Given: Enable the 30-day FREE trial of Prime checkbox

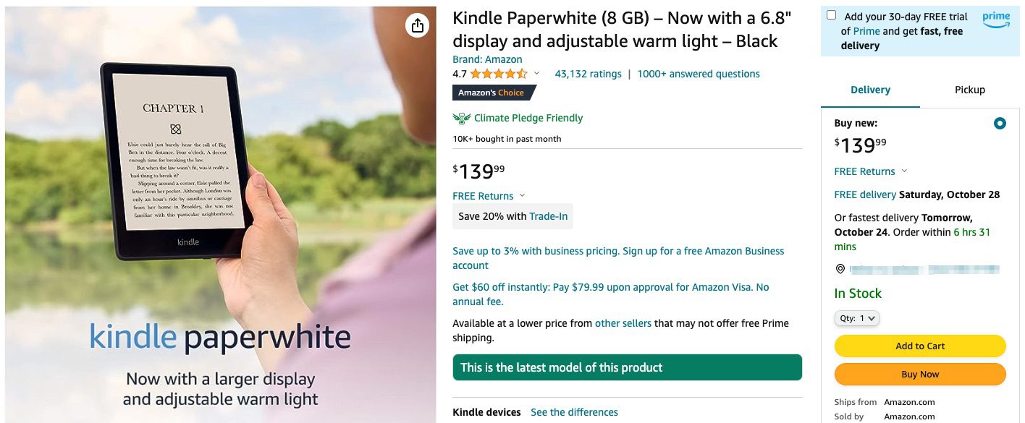Looking at the screenshot, I should (830, 13).
